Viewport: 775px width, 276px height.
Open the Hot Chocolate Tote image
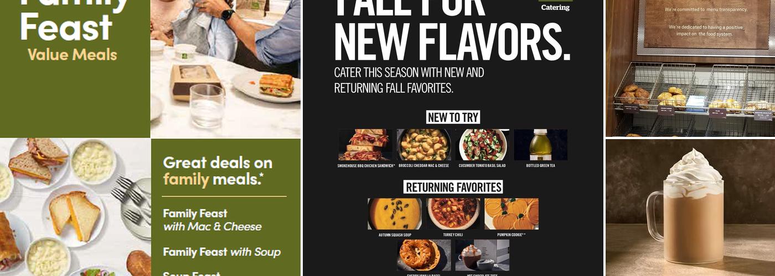pos(482,255)
